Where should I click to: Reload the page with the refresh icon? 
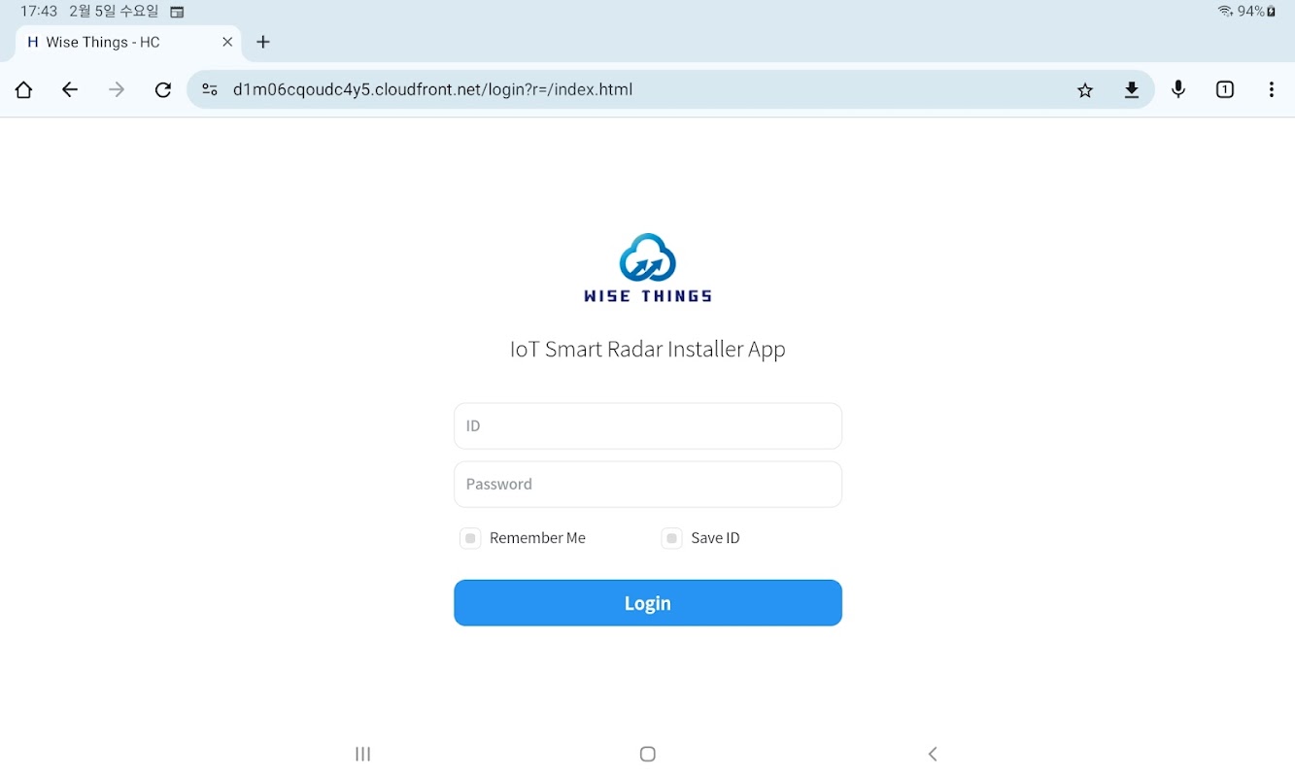tap(163, 90)
